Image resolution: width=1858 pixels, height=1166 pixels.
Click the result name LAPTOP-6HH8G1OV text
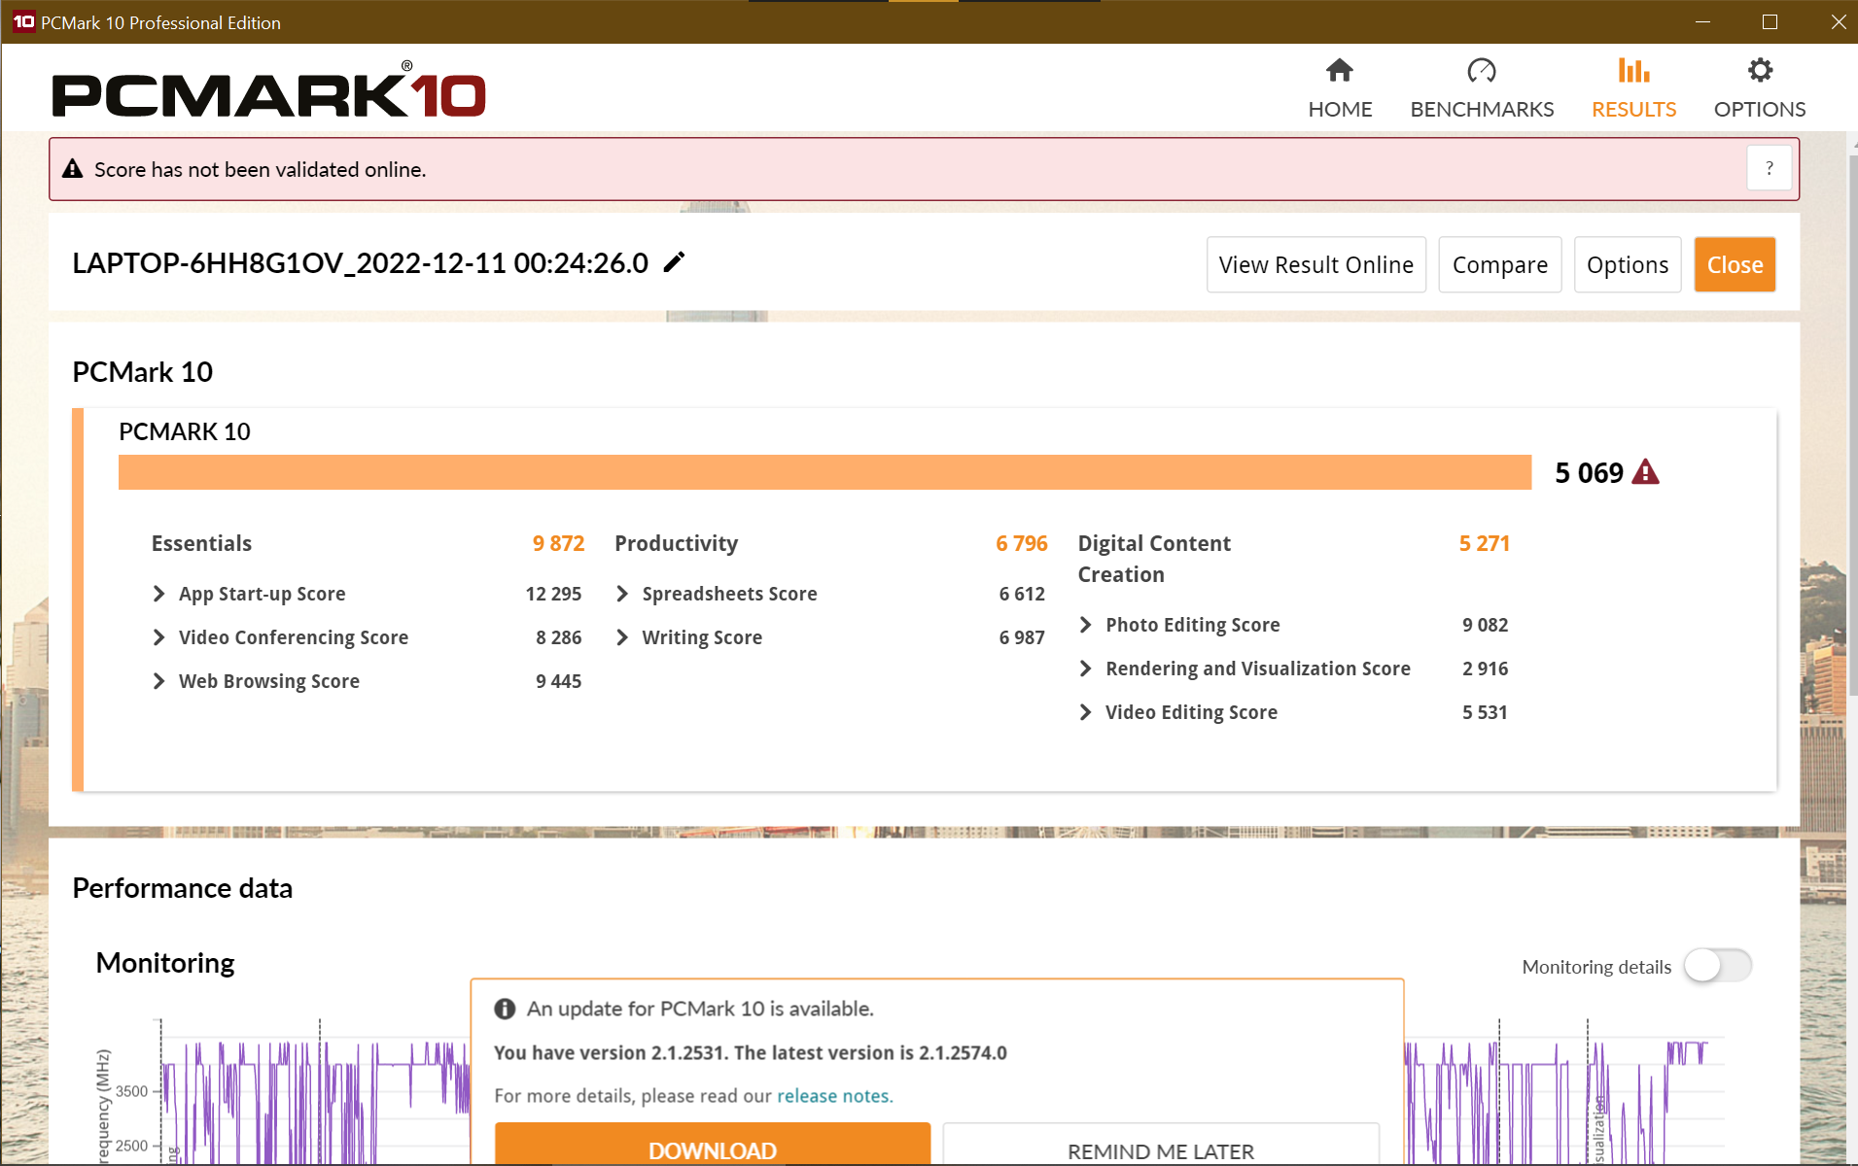coord(360,262)
